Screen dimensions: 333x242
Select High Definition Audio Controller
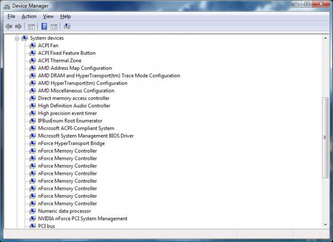click(74, 106)
